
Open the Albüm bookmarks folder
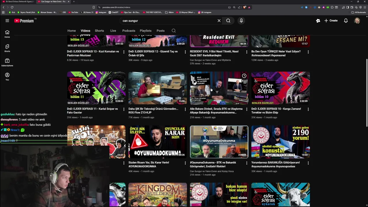[170, 12]
